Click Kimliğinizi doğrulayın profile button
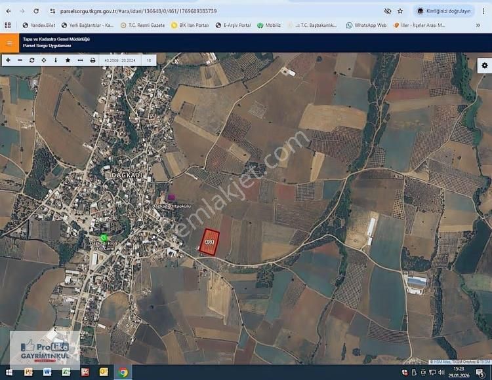 tap(443, 11)
